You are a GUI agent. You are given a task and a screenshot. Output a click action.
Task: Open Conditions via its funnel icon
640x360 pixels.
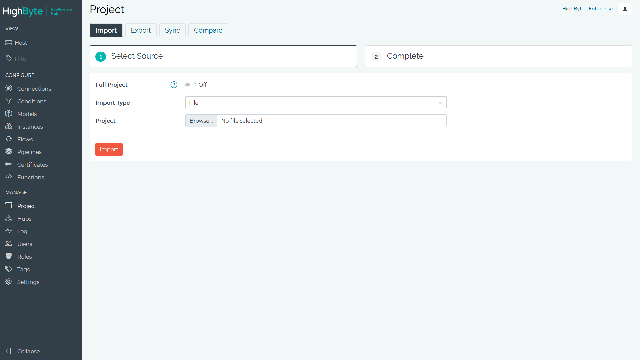click(x=9, y=101)
